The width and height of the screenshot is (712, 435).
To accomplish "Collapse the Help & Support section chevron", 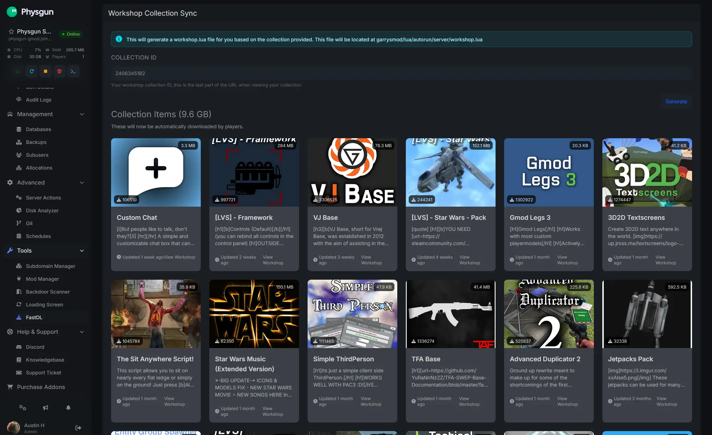I will click(82, 332).
